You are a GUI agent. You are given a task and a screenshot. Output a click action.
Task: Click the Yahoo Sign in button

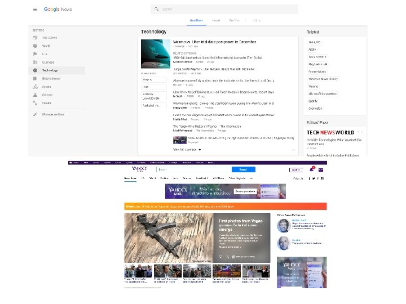pyautogui.click(x=296, y=170)
